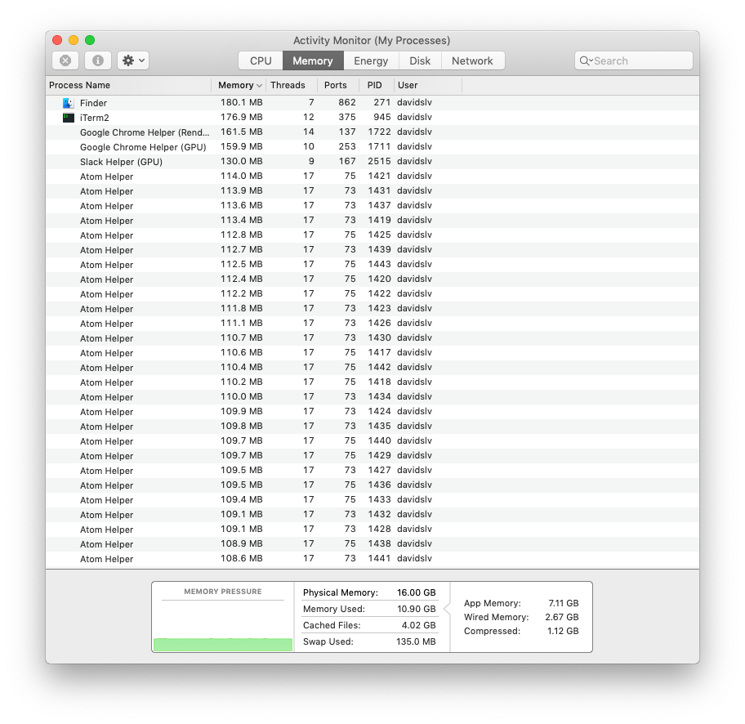Click the iTerm2 application icon

pyautogui.click(x=68, y=118)
